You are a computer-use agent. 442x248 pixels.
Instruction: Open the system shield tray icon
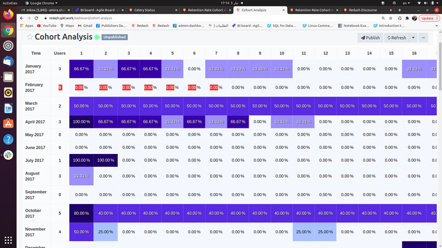383,3
